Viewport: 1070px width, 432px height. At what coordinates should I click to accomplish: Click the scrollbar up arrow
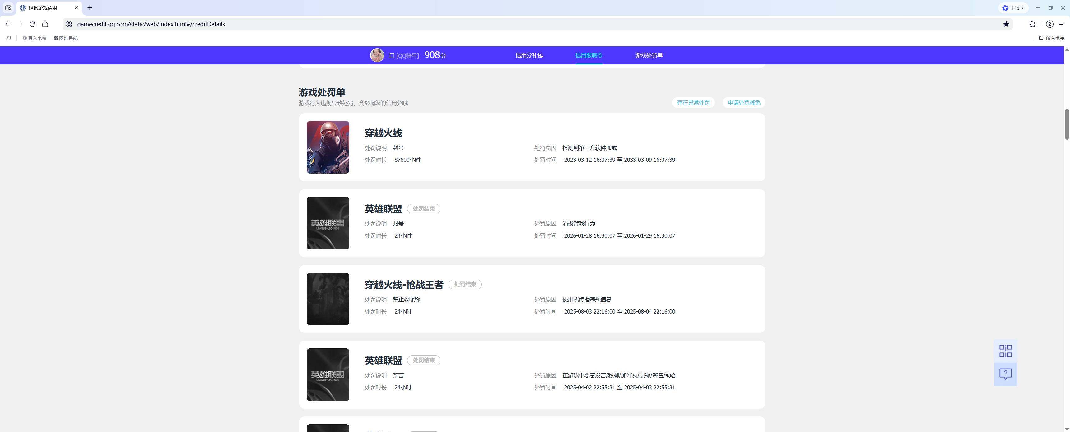(x=1067, y=50)
